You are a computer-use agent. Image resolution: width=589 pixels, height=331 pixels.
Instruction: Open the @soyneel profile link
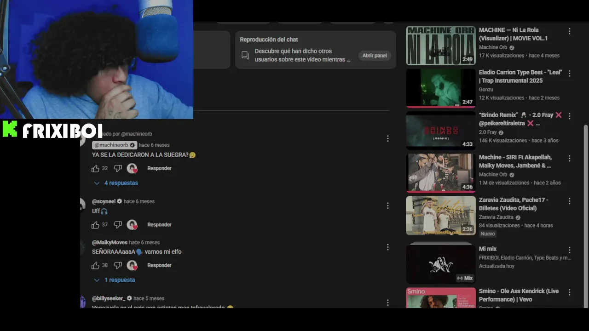(x=104, y=201)
